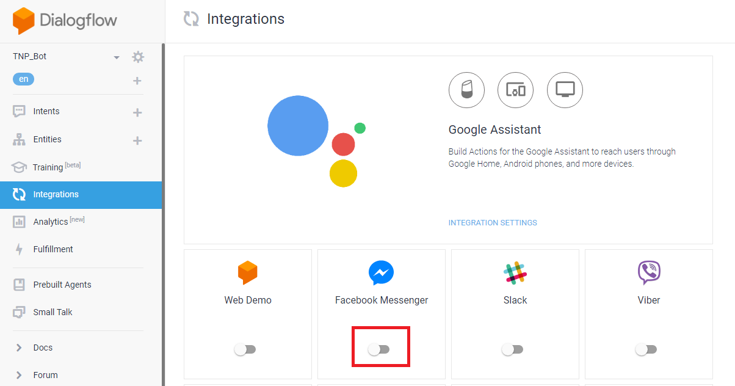This screenshot has width=735, height=386.
Task: Click the Slack logo icon
Action: pos(515,273)
